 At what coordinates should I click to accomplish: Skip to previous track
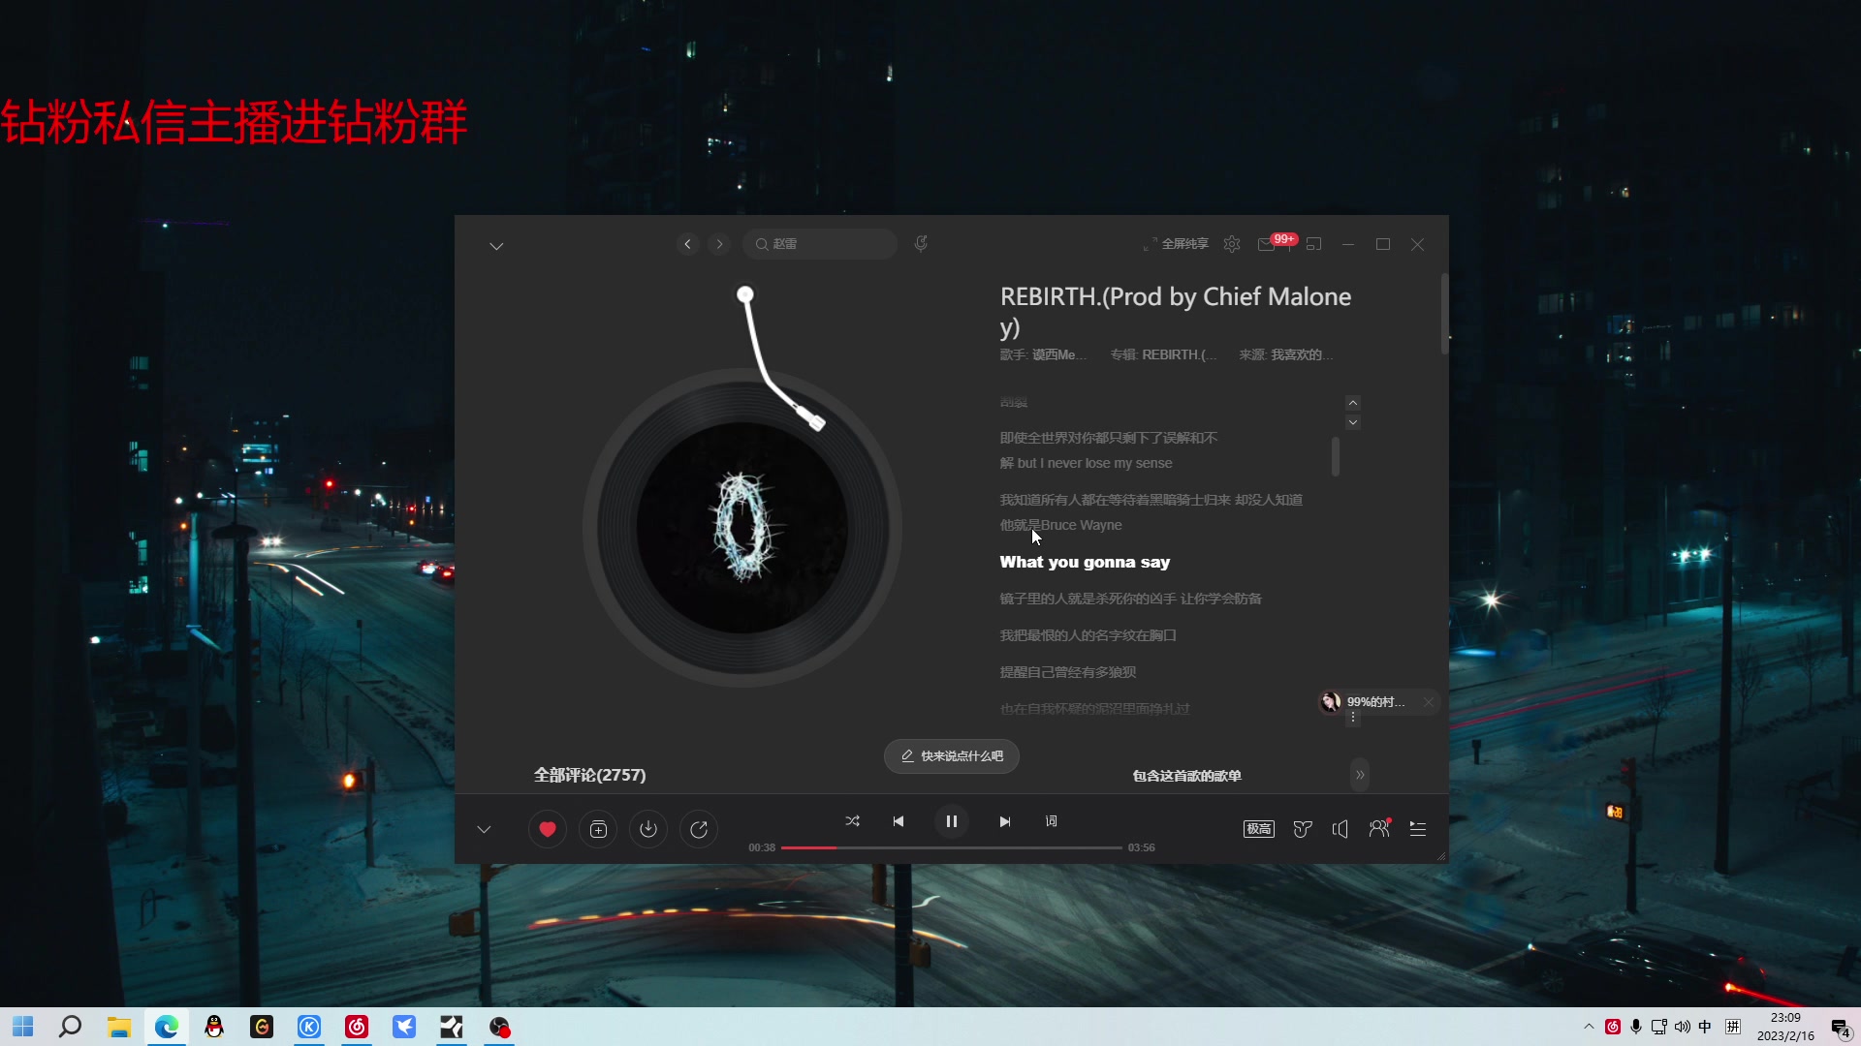pyautogui.click(x=899, y=821)
